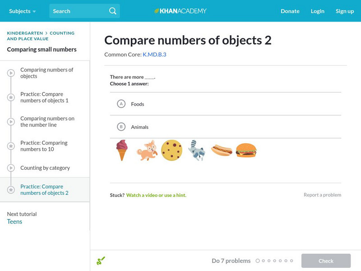This screenshot has height=271, width=361.
Task: Open the scratchpad pencil tool
Action: click(101, 261)
